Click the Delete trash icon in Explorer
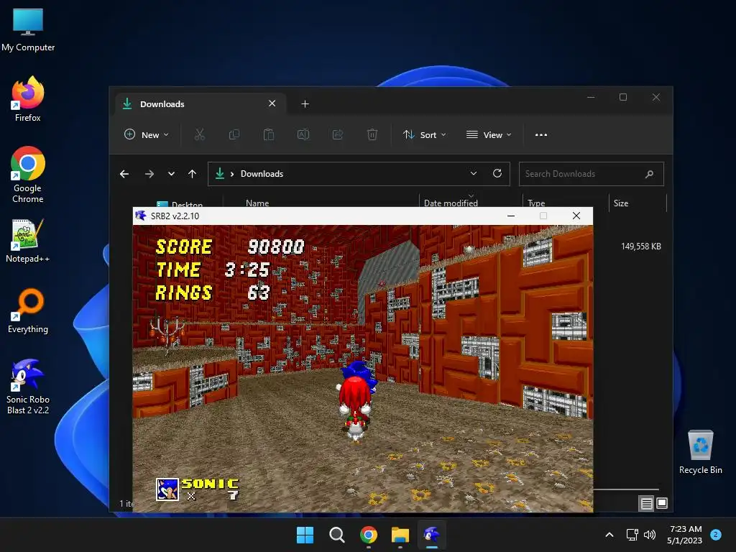This screenshot has height=552, width=736. (372, 134)
